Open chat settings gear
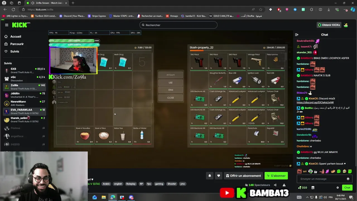Screen dimensions: 357x201 [x=337, y=188]
